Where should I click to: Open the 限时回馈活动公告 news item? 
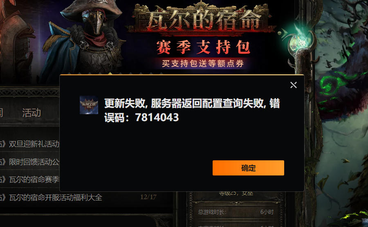(x=30, y=162)
